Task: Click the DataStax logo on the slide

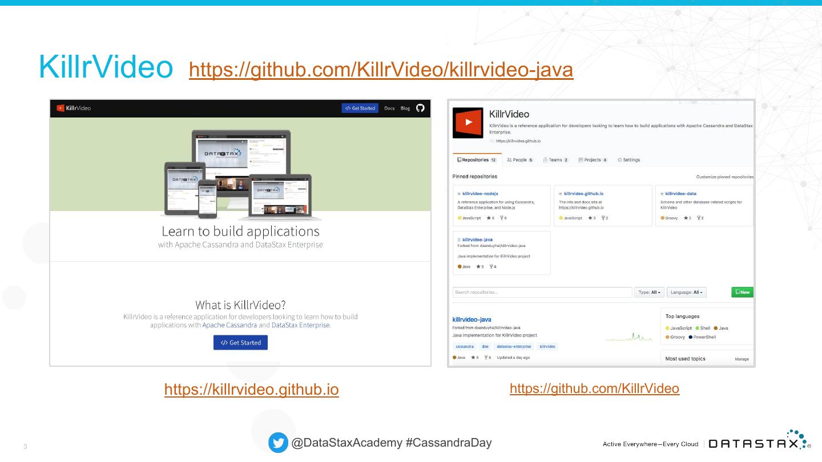Action: tap(760, 441)
